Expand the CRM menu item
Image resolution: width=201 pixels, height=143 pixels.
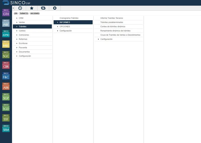pos(32,18)
